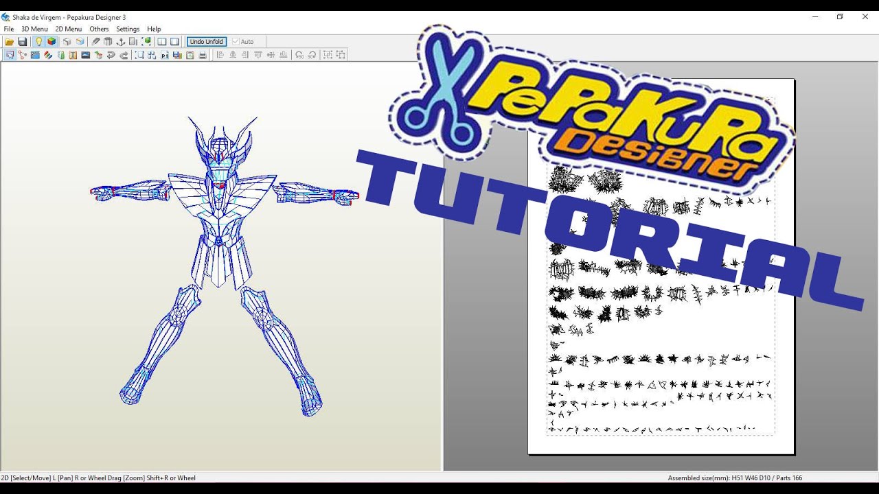
Task: Select the insert image tool
Action: [x=86, y=55]
